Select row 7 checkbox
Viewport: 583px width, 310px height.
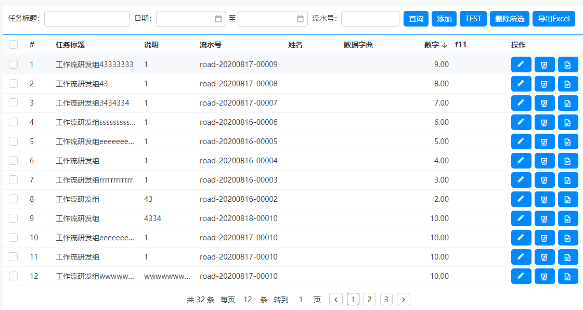point(14,180)
